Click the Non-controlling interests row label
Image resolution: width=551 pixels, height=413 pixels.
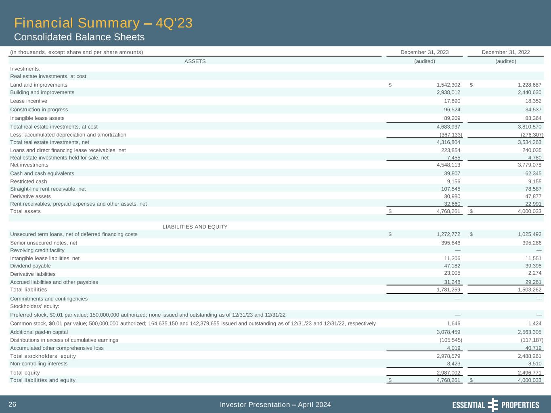(39, 363)
